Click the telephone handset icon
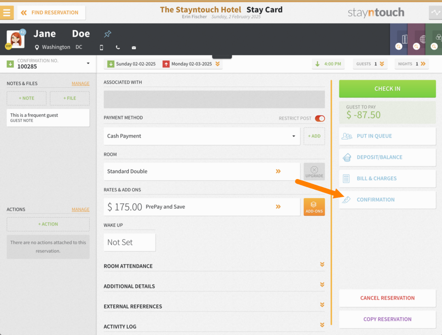This screenshot has height=335, width=442. 118,48
